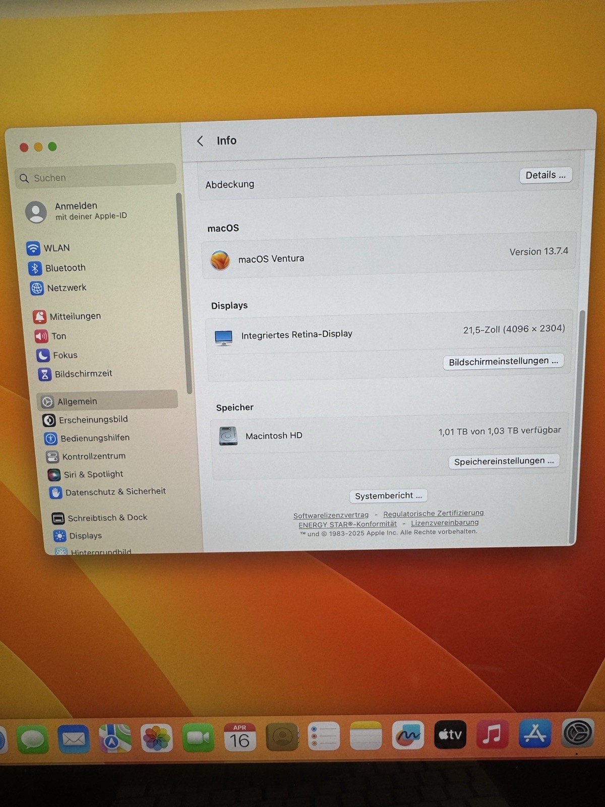The height and width of the screenshot is (807, 605).
Task: Open System Settings from the Dock
Action: tap(577, 732)
